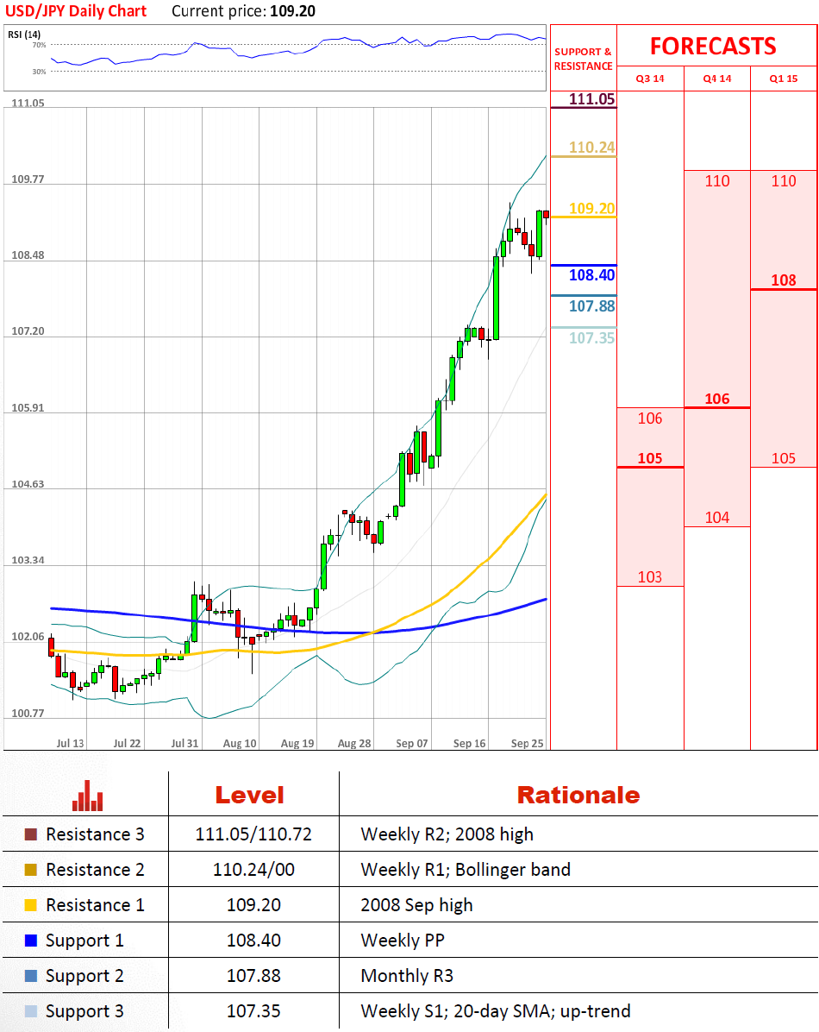
Task: Click the 110.24 resistance level marker
Action: pyautogui.click(x=591, y=148)
